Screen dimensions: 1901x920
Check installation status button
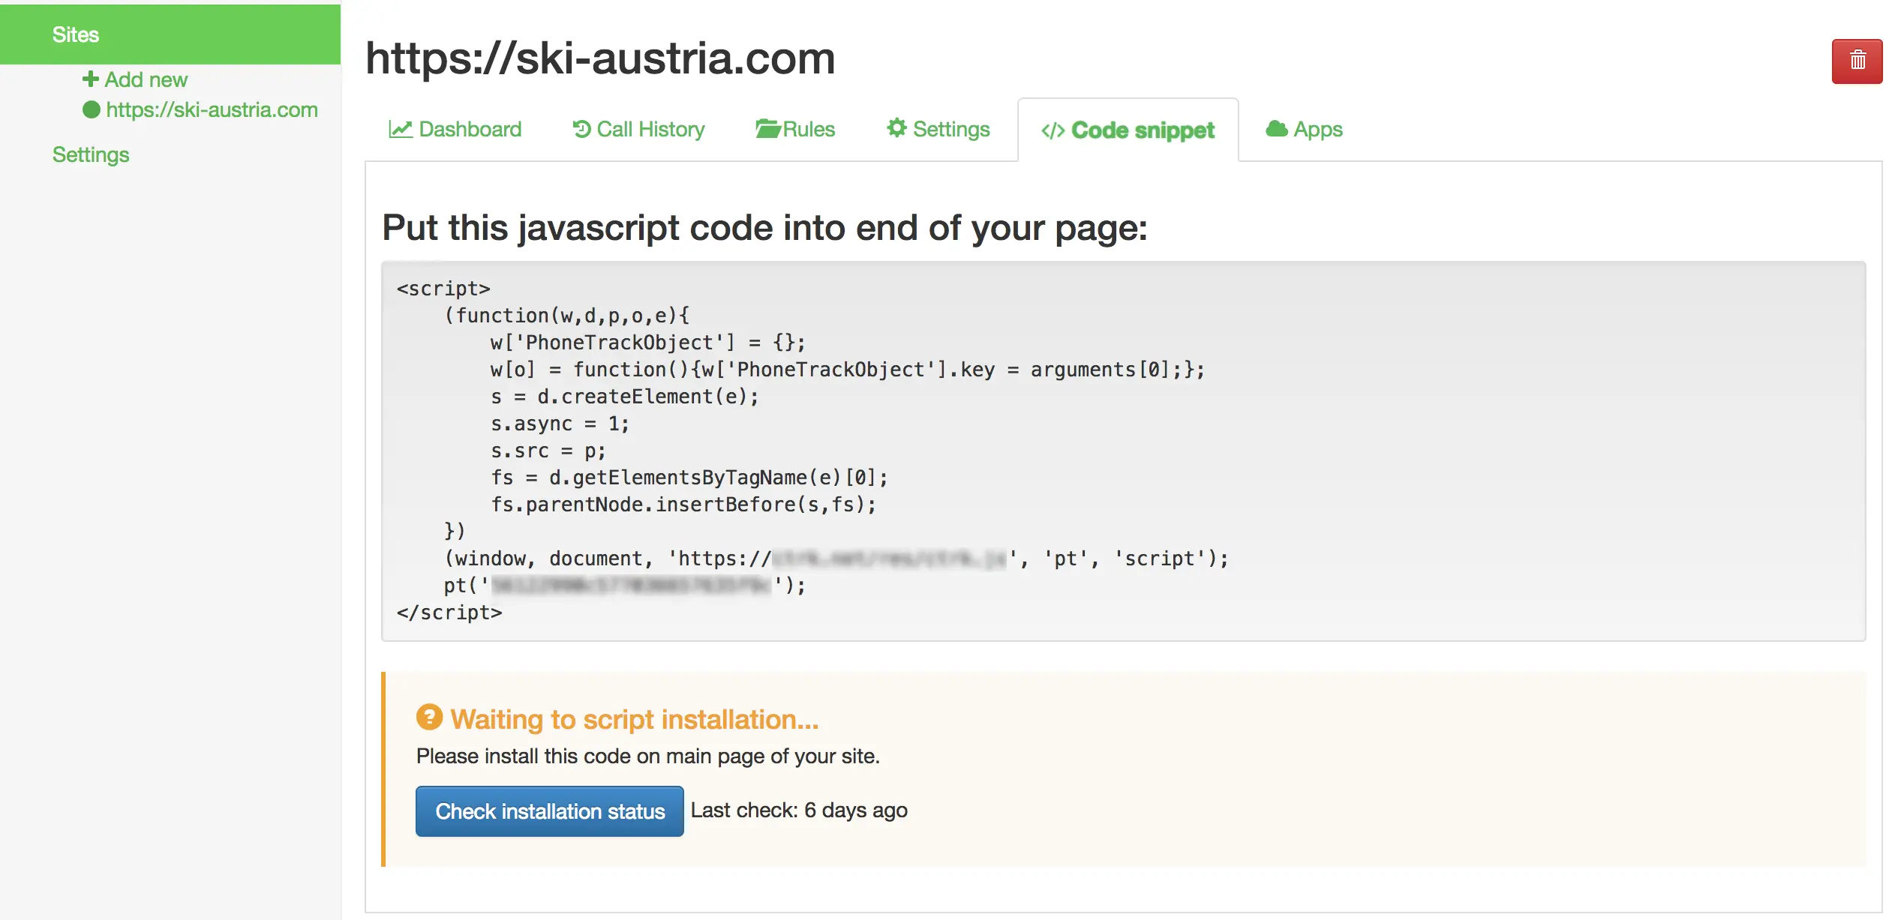pos(550,811)
